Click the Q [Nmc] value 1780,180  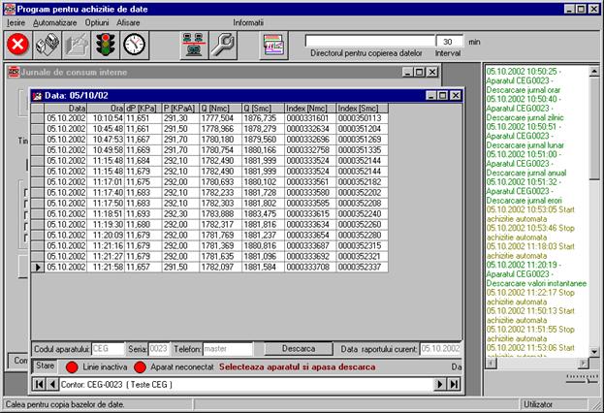221,140
